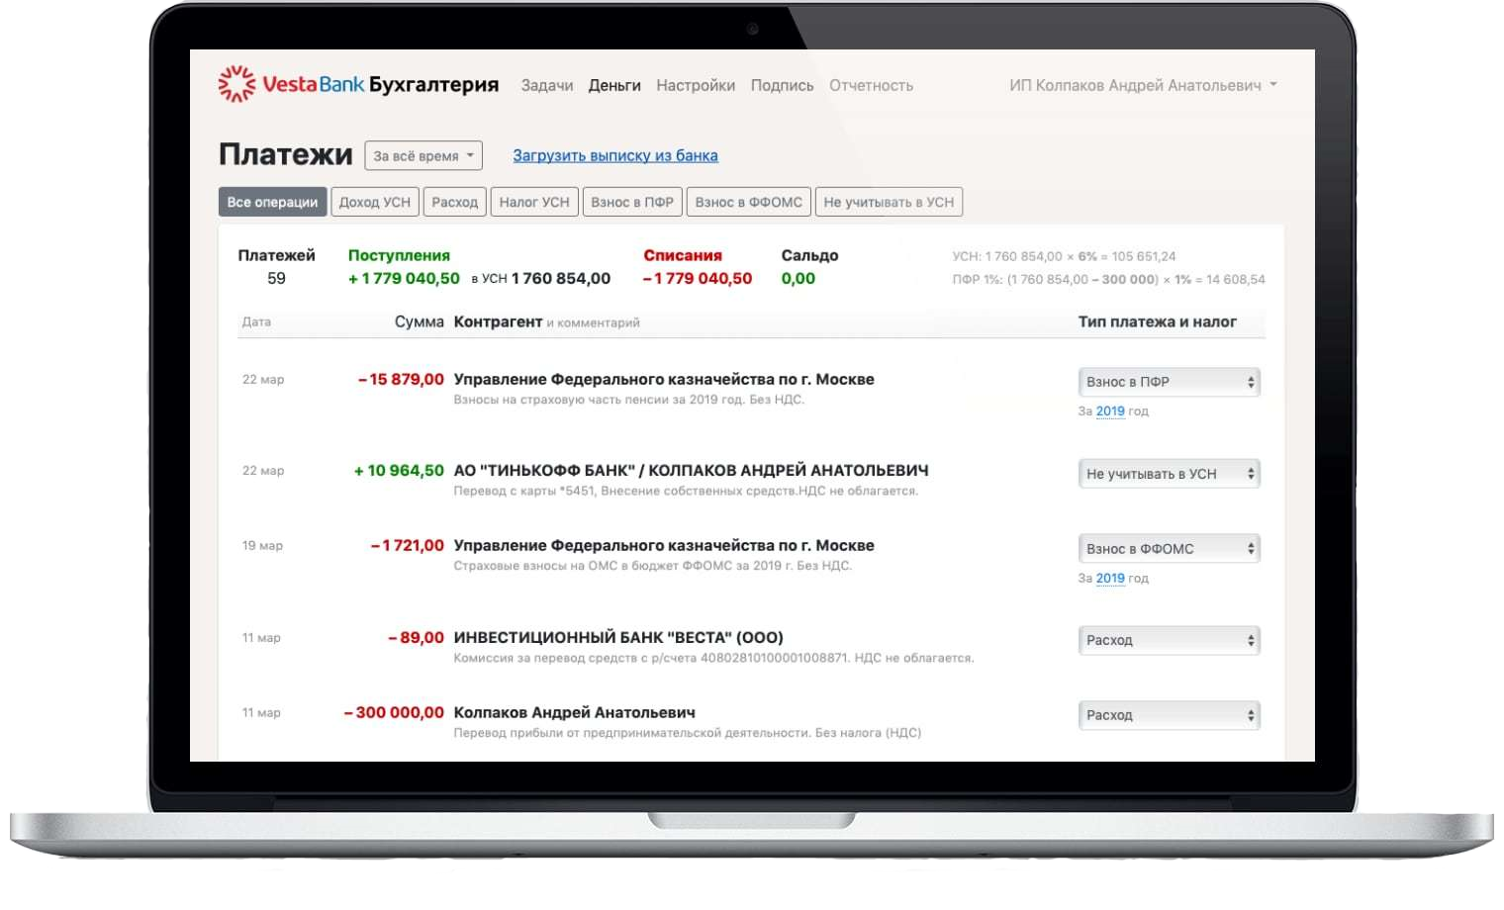The width and height of the screenshot is (1504, 910).
Task: Click the 19 мар date
Action: pos(262,546)
